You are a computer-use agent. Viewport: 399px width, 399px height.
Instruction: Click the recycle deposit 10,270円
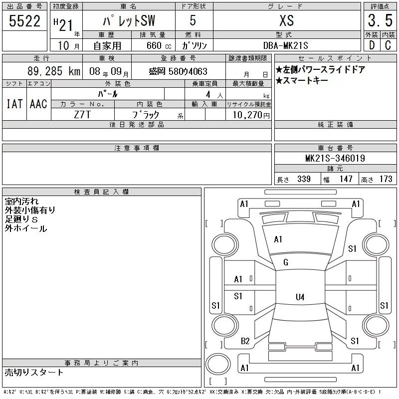pyautogui.click(x=251, y=115)
